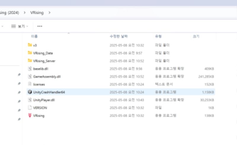Click the licenses text document icon
This screenshot has width=237, height=145.
point(30,84)
